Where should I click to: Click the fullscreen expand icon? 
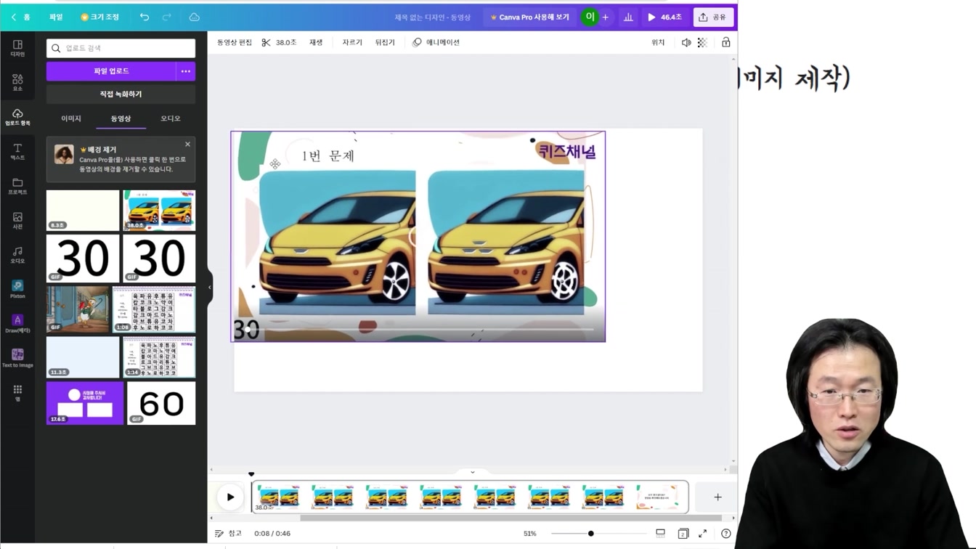[702, 533]
